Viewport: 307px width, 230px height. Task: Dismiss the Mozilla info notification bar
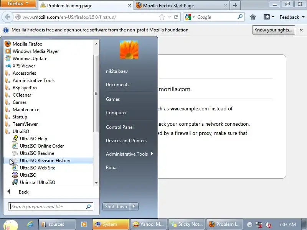click(x=301, y=30)
